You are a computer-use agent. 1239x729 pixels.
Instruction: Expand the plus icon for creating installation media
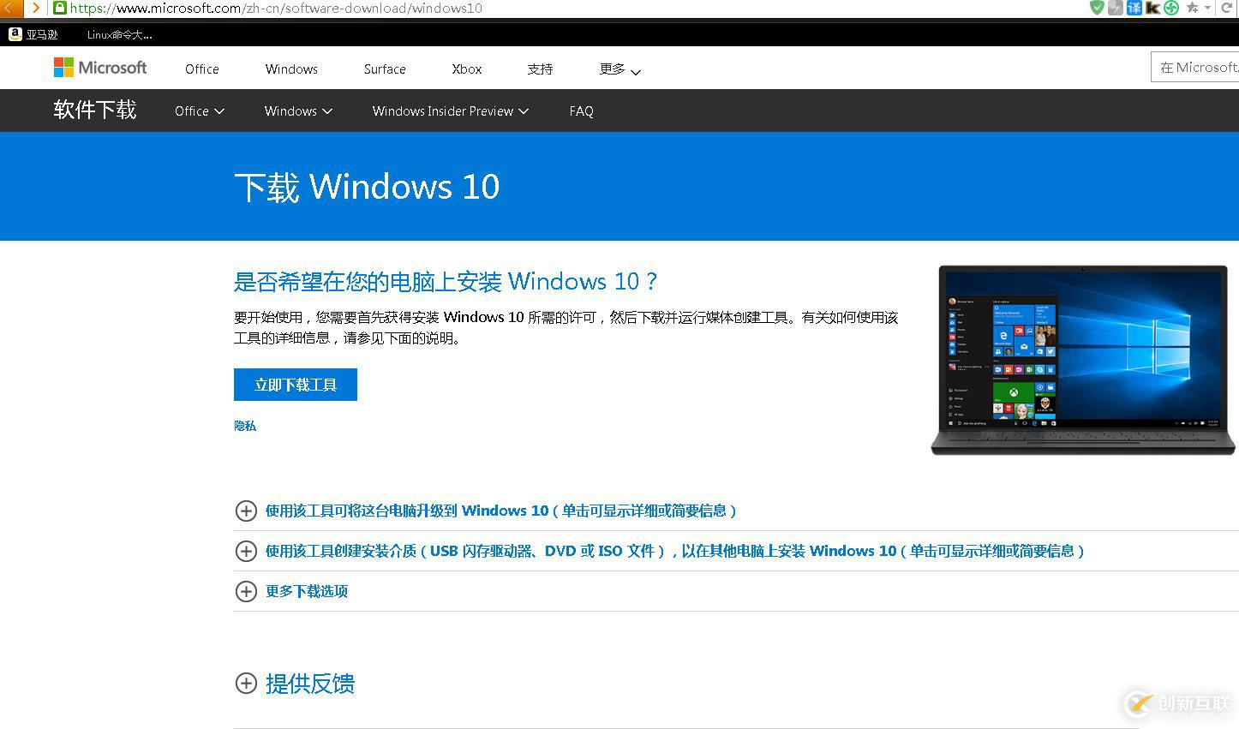[246, 551]
